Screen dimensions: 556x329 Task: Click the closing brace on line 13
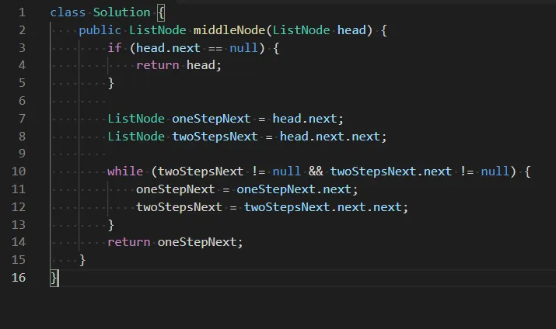point(111,225)
